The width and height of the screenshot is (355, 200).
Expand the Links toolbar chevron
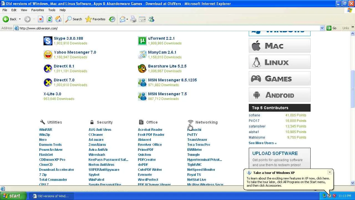(353, 27)
